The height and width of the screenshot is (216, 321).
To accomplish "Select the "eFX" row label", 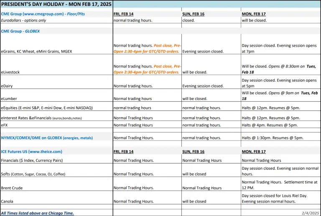I will point(4,125).
